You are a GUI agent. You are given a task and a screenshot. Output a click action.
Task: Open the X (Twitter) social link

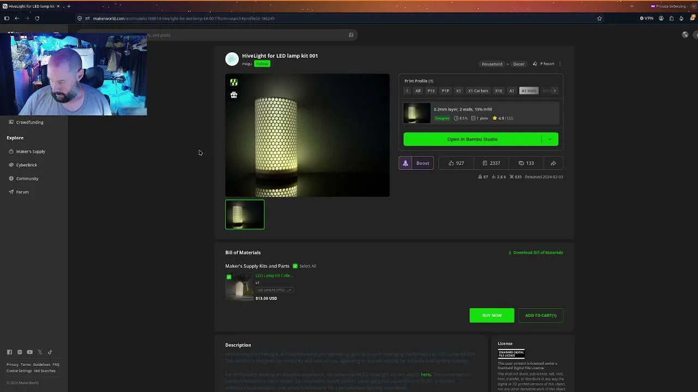pyautogui.click(x=40, y=352)
